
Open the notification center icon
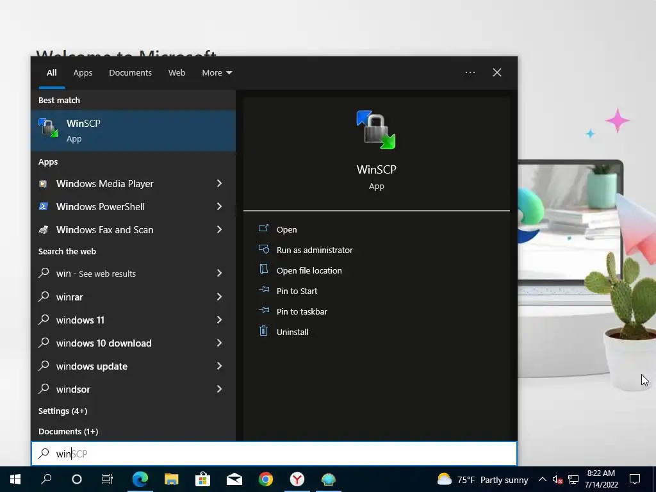(x=635, y=479)
